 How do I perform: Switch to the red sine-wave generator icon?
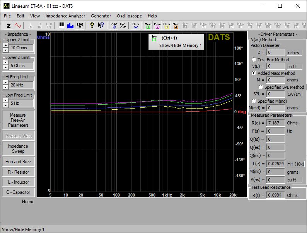[x=18, y=26]
